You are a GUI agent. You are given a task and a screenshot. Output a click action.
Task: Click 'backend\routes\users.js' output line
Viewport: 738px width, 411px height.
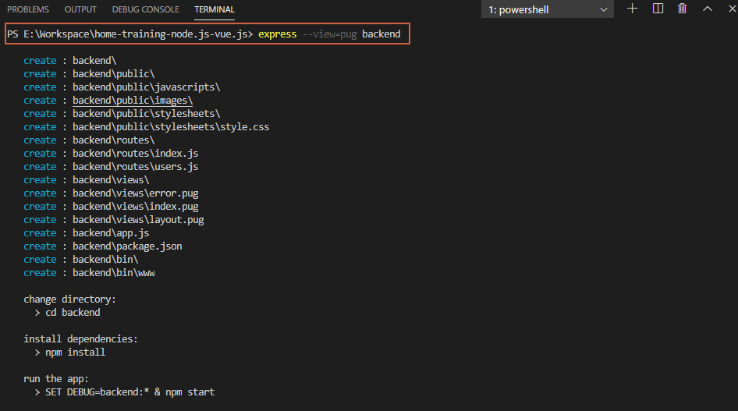[x=136, y=166]
